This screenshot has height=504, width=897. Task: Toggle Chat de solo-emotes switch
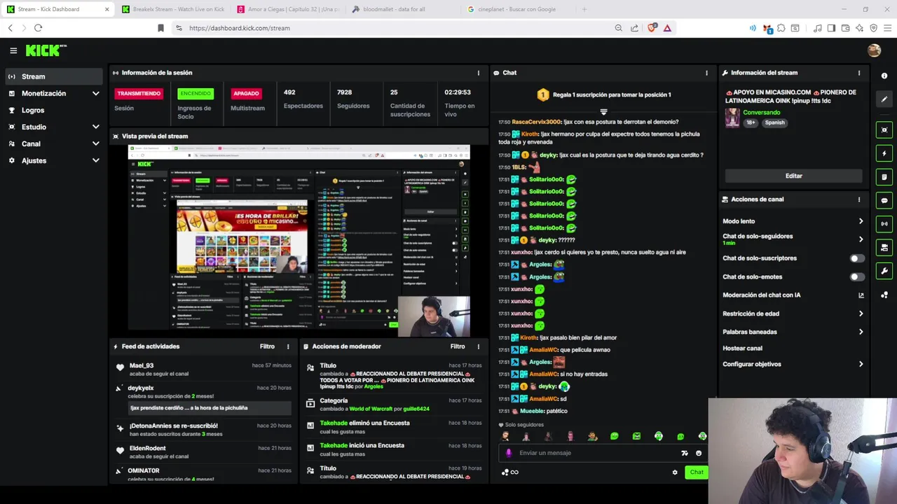857,277
